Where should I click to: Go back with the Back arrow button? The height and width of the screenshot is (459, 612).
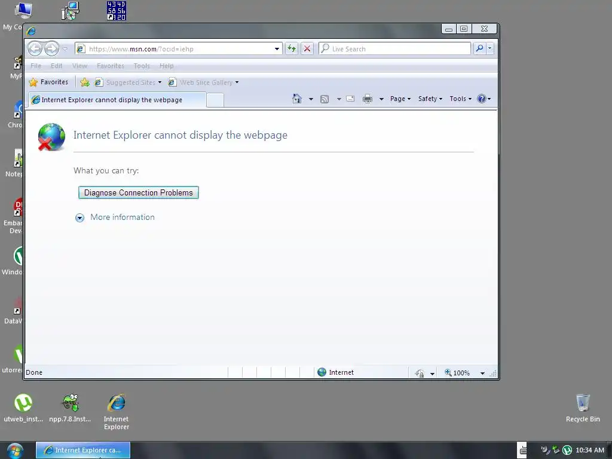tap(35, 49)
